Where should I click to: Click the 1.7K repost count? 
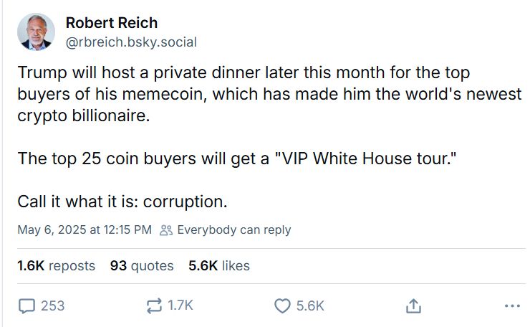(180, 305)
